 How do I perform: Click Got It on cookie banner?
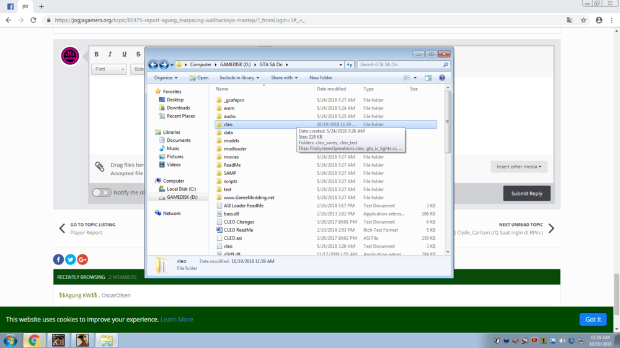593,320
